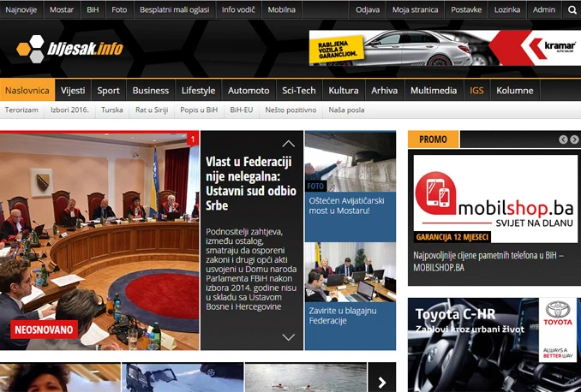The height and width of the screenshot is (392, 581).
Task: Open the damaged bridge FOTO thumbnail
Action: [350, 162]
